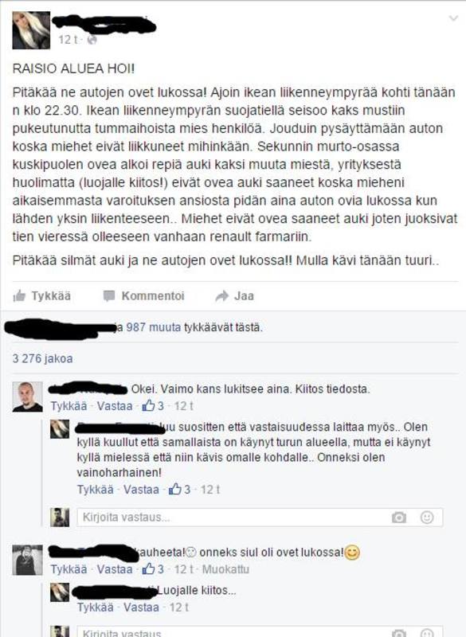Reply to the 'Kiitos tiedosta' comment with Vastaa
Screen dimensions: 466x637
pyautogui.click(x=115, y=406)
